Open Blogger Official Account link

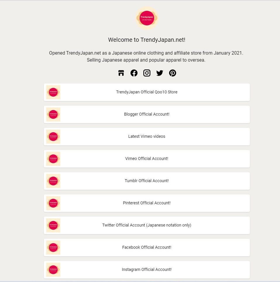click(147, 114)
